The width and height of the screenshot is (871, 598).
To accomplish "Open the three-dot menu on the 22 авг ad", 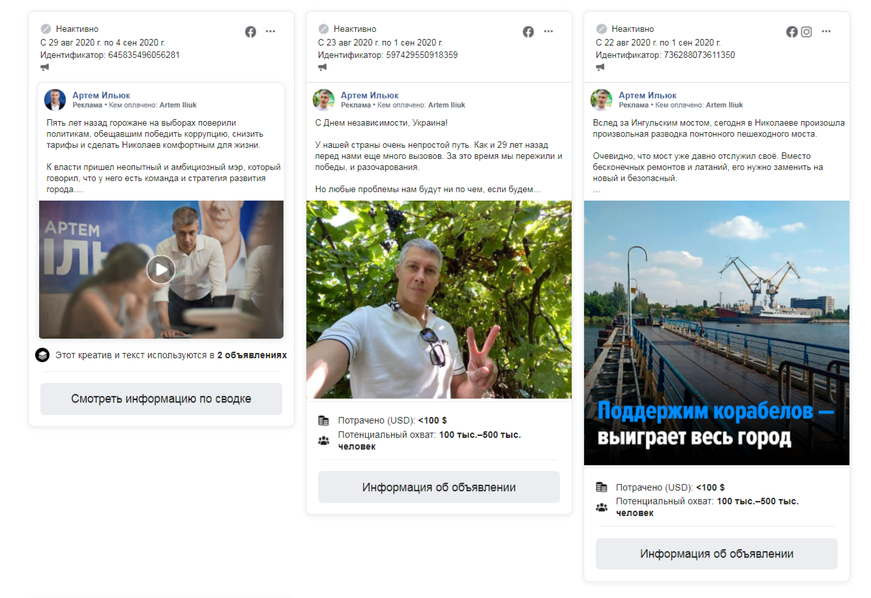I will (826, 31).
